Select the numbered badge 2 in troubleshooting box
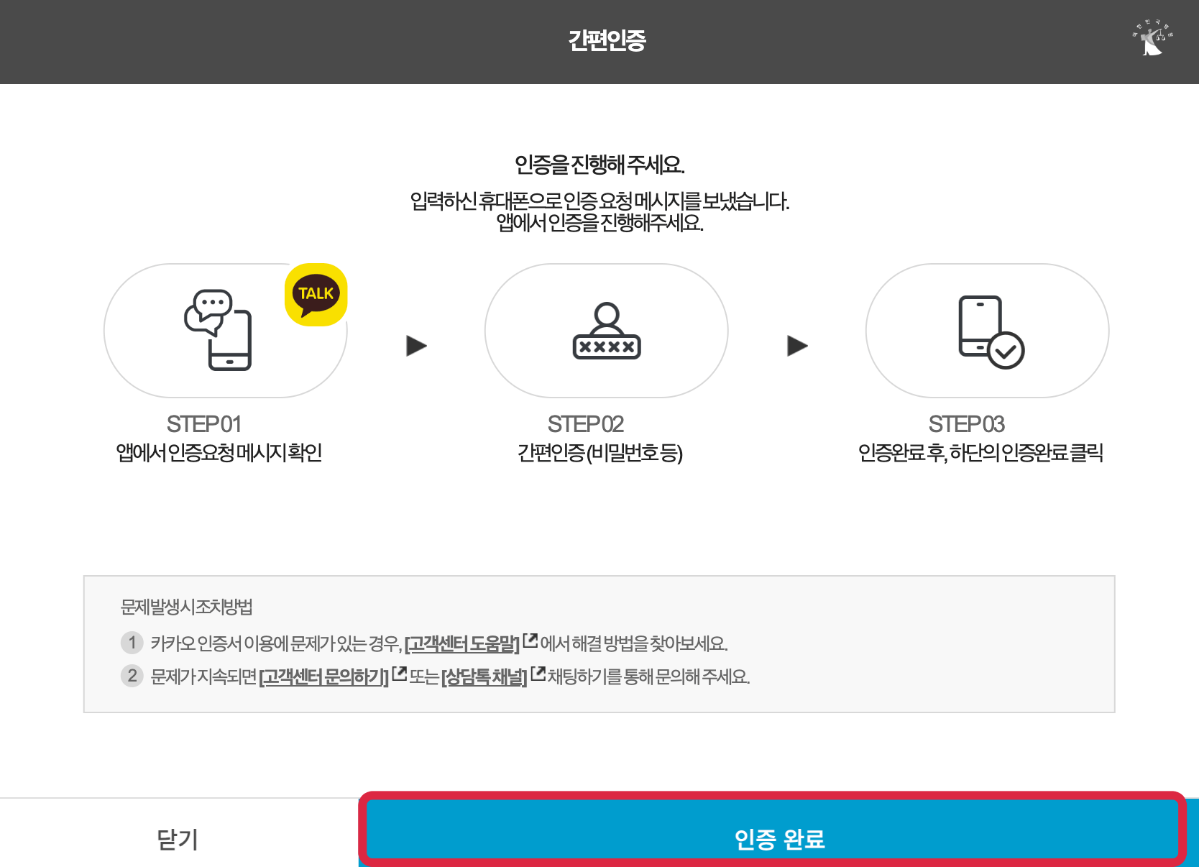Viewport: 1199px width, 867px height. [132, 676]
